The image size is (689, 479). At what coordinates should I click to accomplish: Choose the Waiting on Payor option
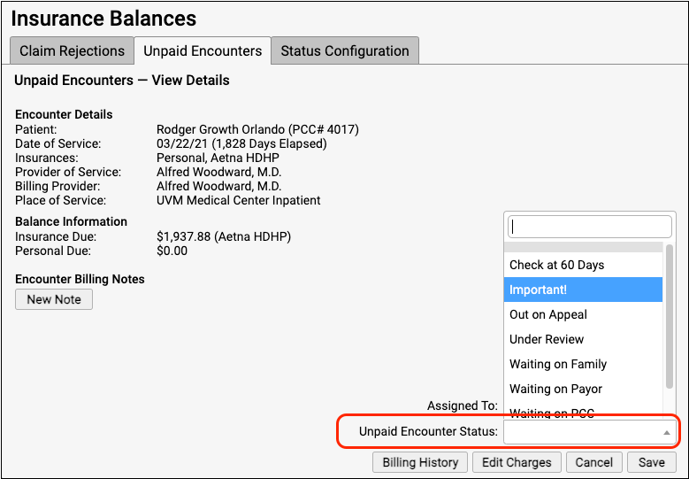click(584, 389)
